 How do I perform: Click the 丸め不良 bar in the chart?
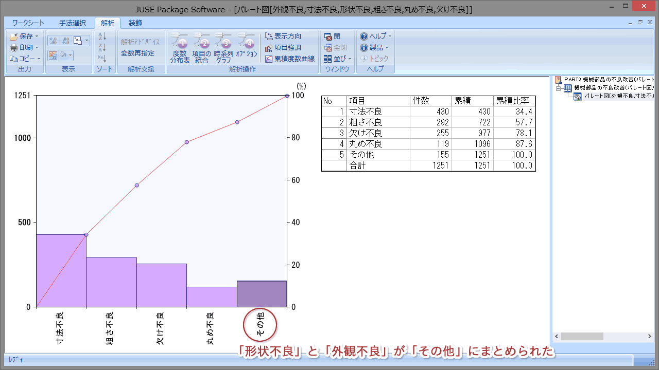[x=212, y=297]
